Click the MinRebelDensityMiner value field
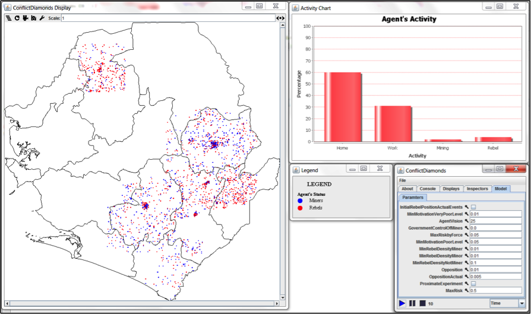Image resolution: width=531 pixels, height=314 pixels. (x=496, y=249)
